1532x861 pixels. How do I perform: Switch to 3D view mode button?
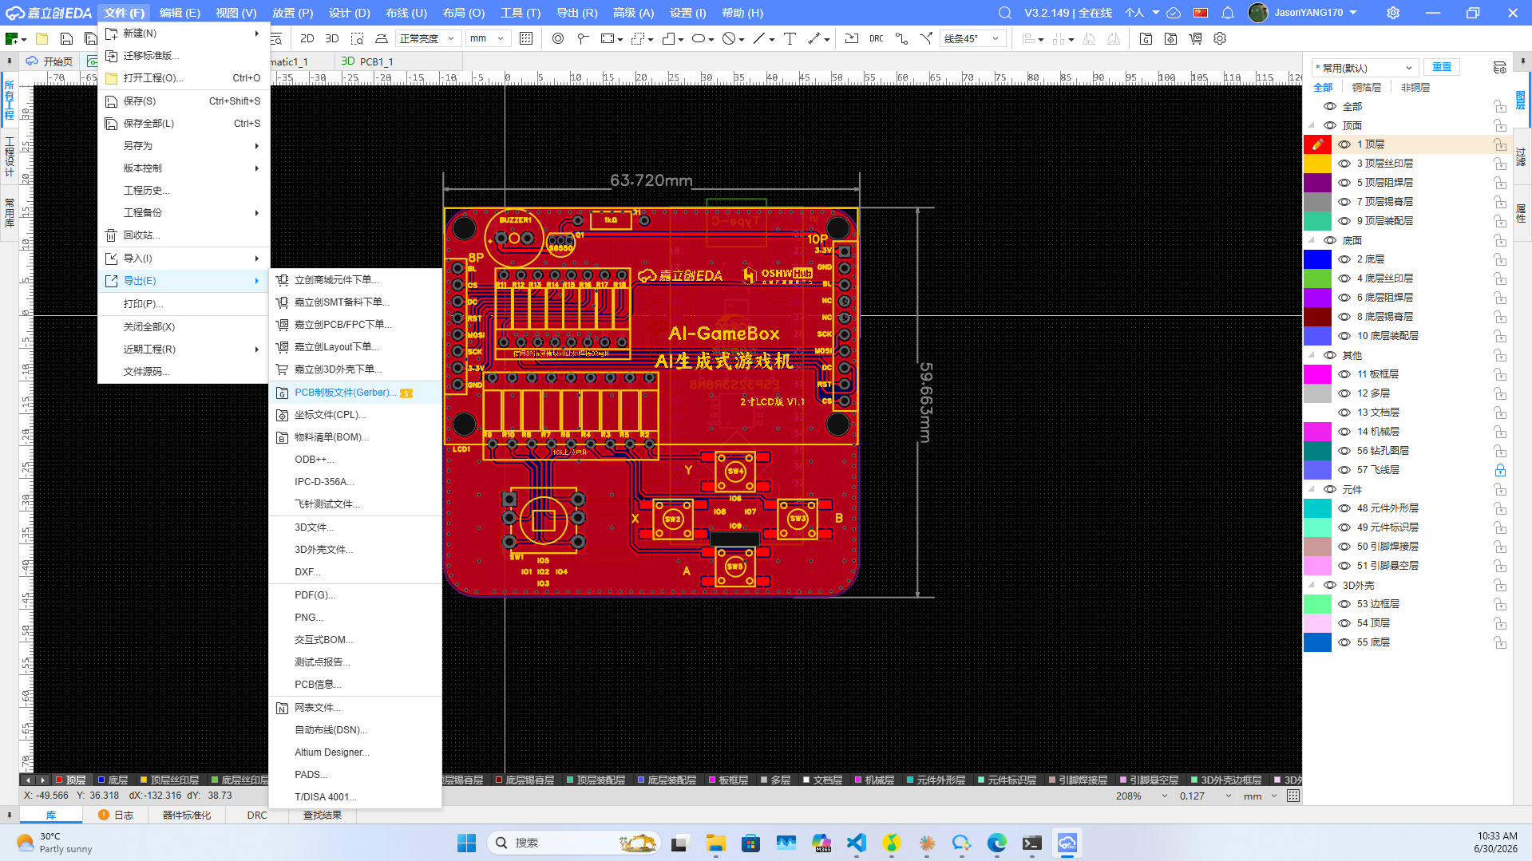coord(332,38)
